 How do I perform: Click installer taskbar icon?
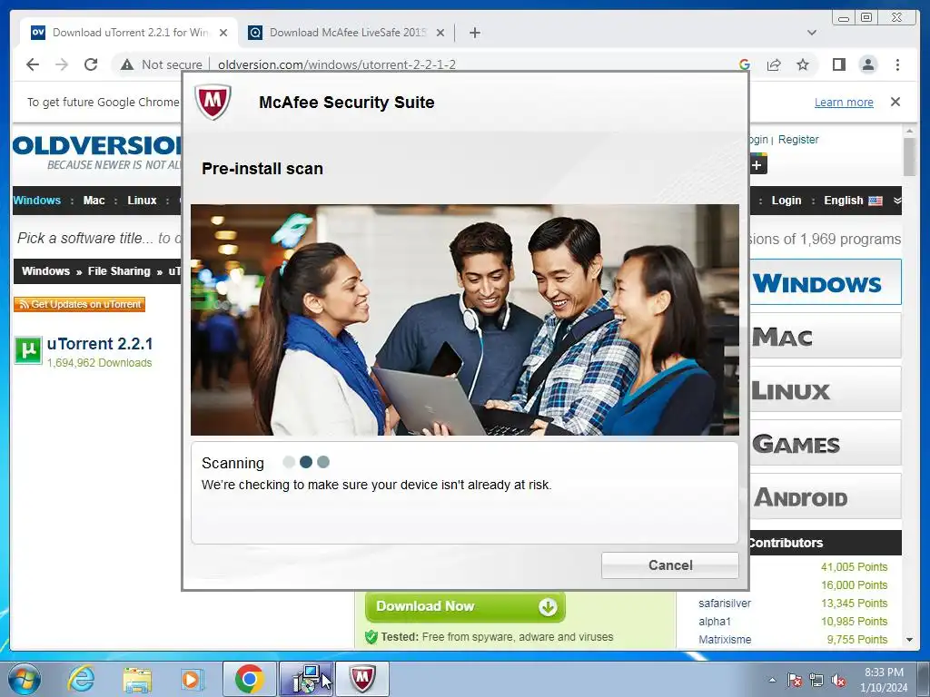pos(306,679)
